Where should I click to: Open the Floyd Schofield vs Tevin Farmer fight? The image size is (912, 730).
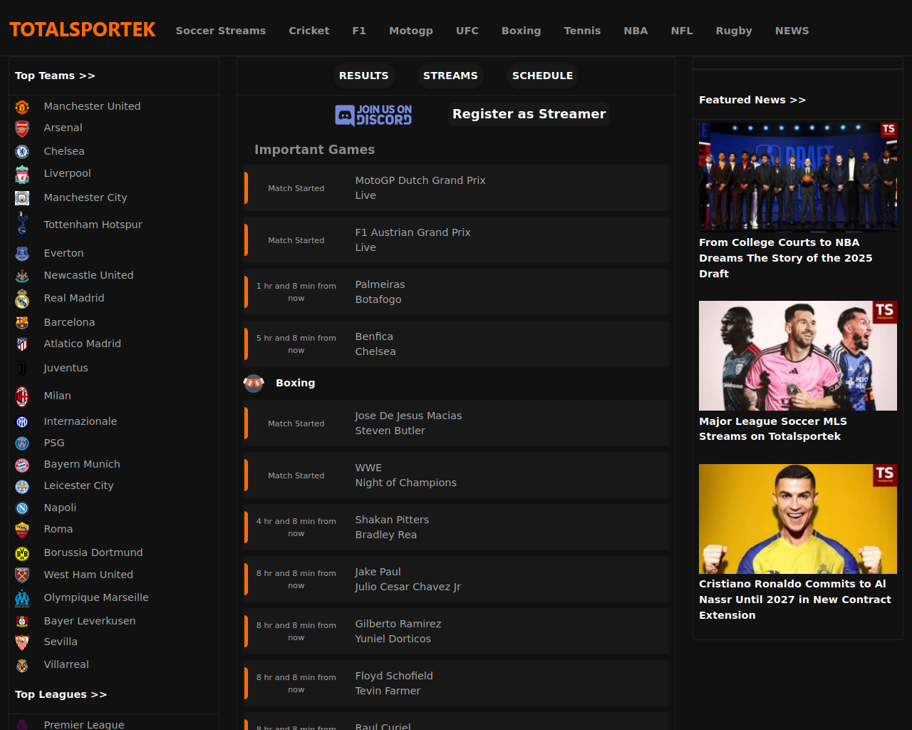(x=456, y=684)
